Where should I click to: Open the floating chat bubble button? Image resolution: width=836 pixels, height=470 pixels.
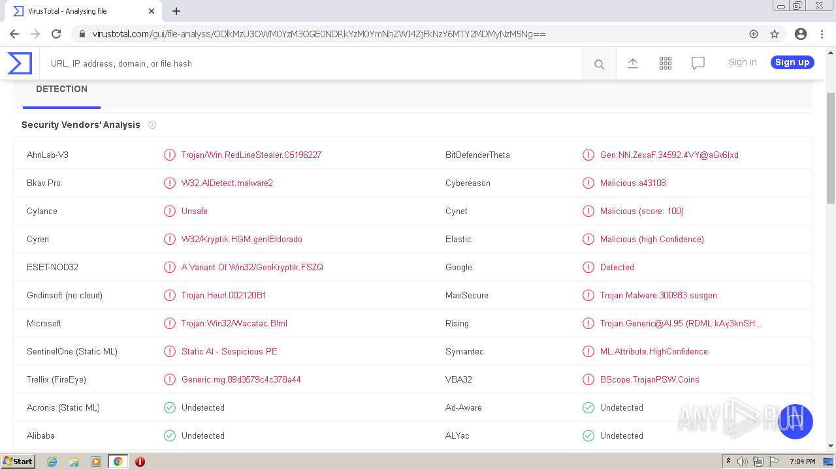(795, 421)
